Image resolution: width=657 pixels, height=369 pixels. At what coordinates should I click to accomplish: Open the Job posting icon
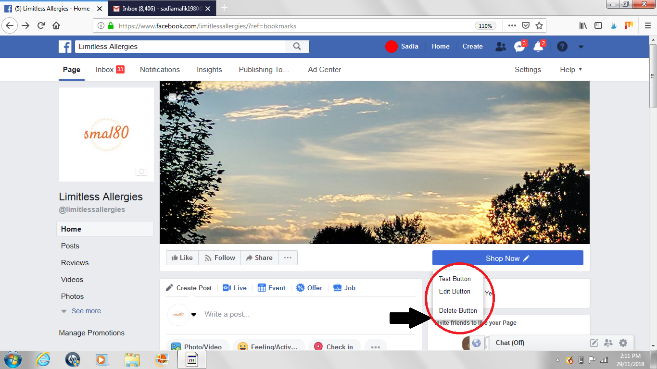(337, 287)
